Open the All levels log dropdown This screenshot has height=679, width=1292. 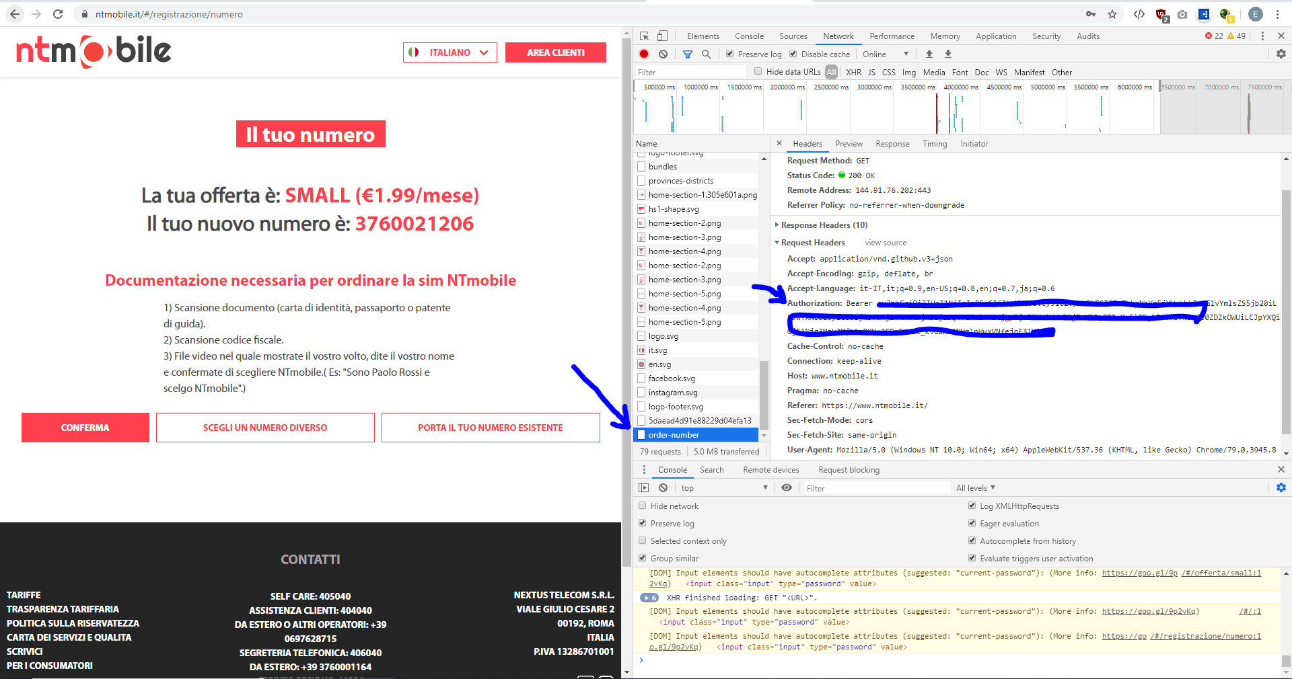(976, 488)
